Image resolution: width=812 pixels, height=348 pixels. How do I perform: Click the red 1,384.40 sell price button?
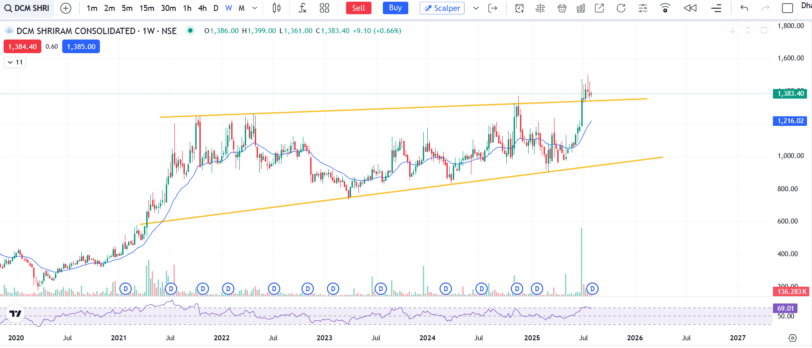(23, 46)
